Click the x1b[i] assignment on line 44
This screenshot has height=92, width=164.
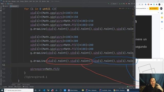tap(54, 37)
